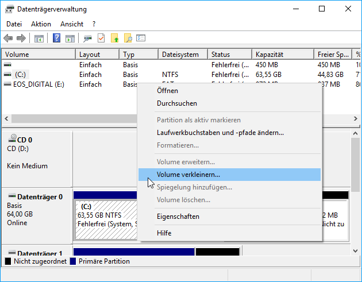Open the Aktion menu
The width and height of the screenshot is (362, 282).
(41, 24)
